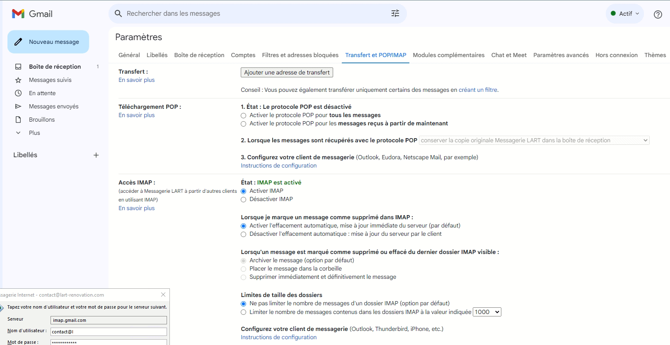The image size is (670, 345).
Task: Open Messages envoyés in sidebar
Action: coord(54,106)
